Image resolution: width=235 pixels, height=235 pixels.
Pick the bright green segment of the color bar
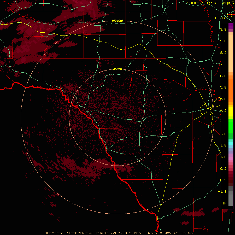231,126
